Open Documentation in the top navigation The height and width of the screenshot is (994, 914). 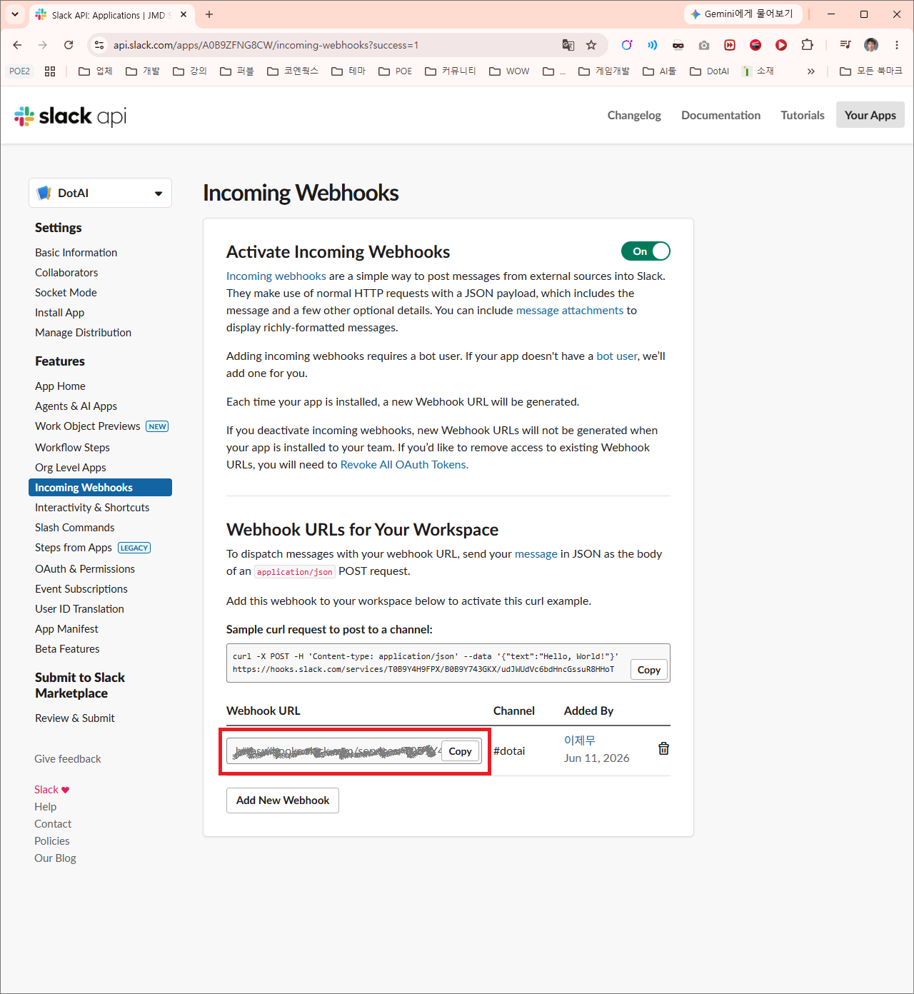click(720, 115)
